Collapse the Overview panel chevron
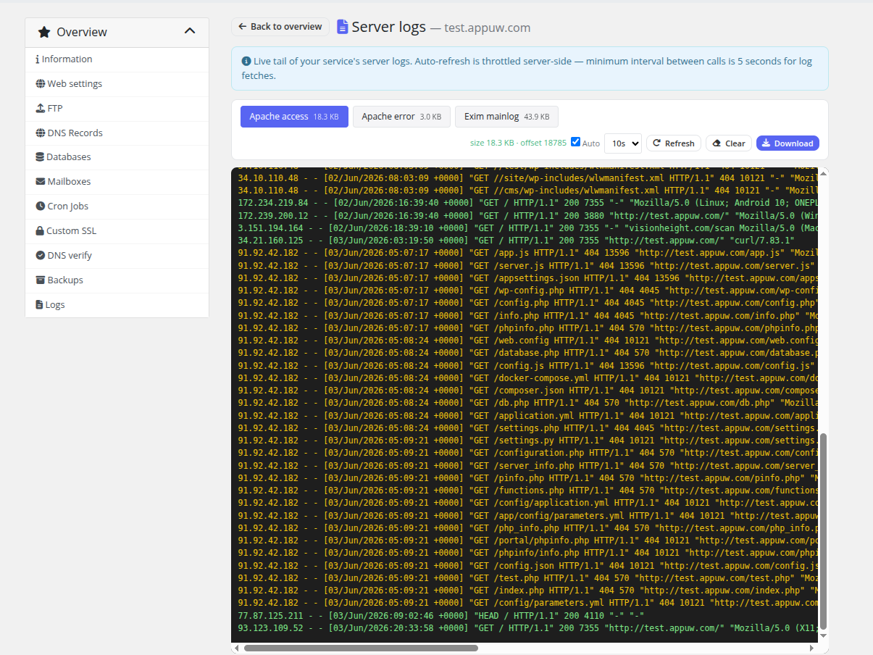Image resolution: width=873 pixels, height=655 pixels. (x=190, y=31)
